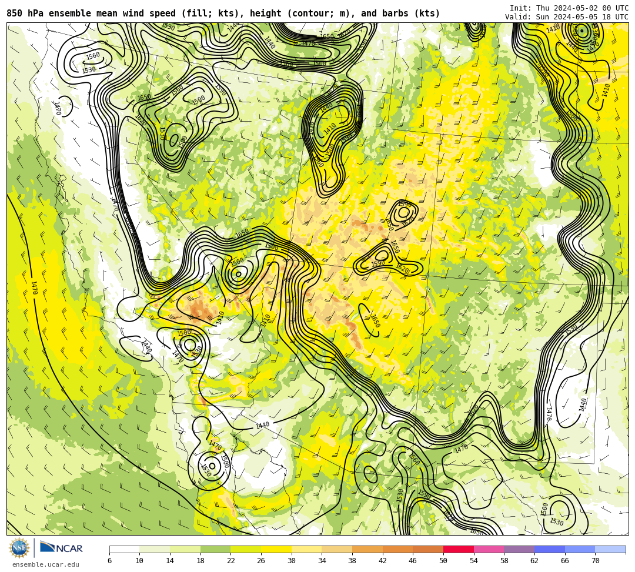Pick the pink 54–58 kts legend swatch
The height and width of the screenshot is (572, 635).
point(489,549)
